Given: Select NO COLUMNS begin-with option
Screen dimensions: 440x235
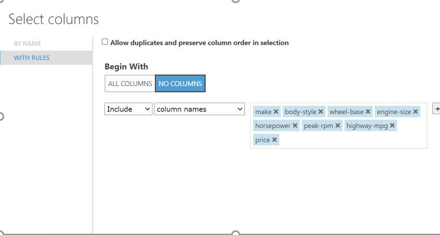Looking at the screenshot, I should click(x=180, y=83).
